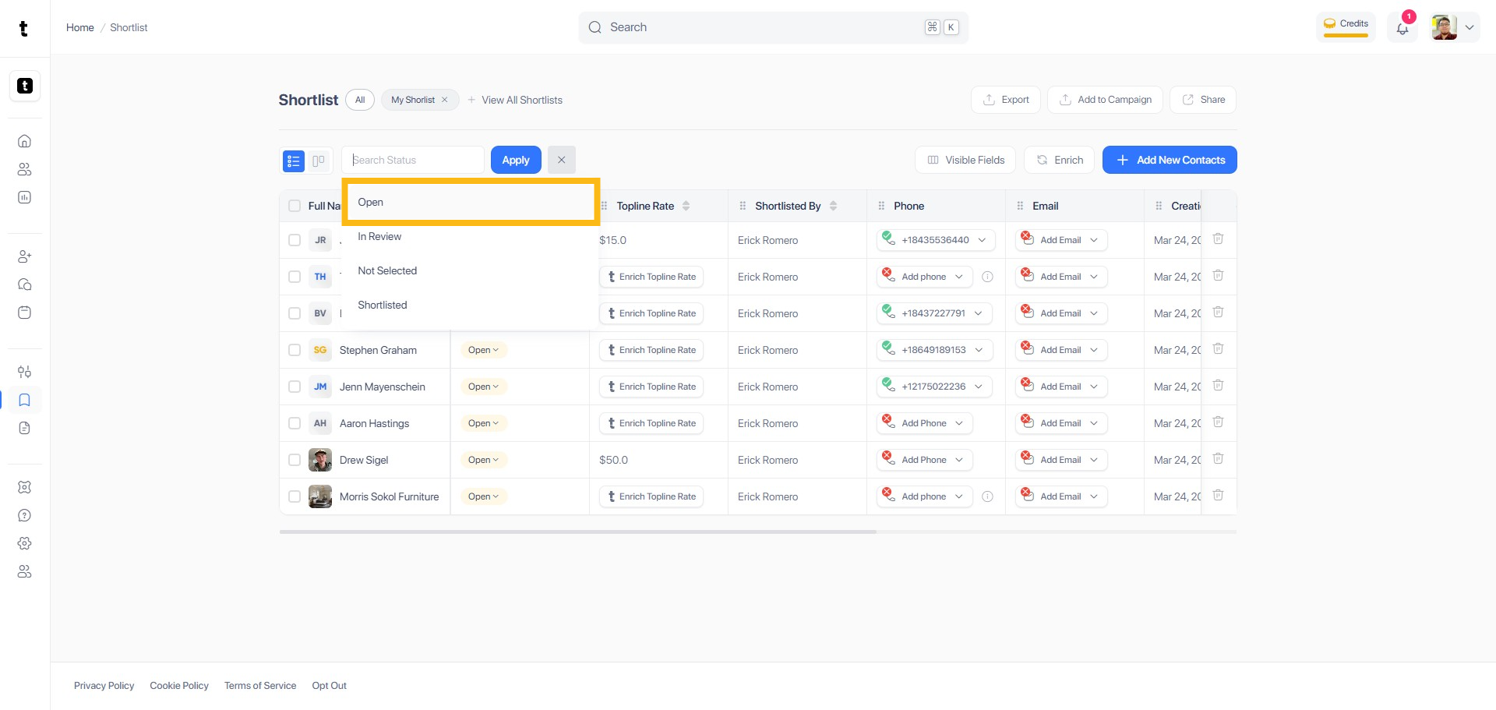This screenshot has height=710, width=1496.
Task: Remove the My Shorlist filter chip
Action: click(445, 100)
